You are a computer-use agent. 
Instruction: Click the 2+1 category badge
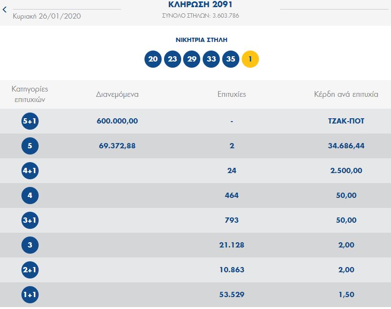tap(30, 270)
